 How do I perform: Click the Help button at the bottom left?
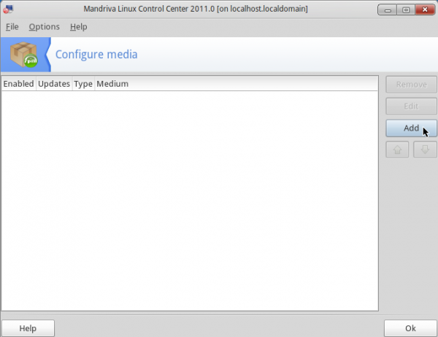coord(28,328)
